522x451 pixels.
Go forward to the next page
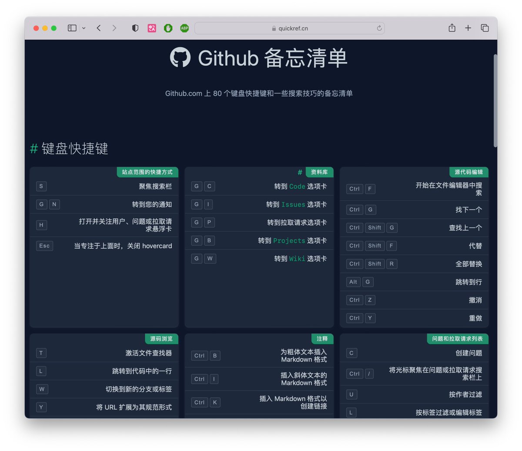coord(114,28)
